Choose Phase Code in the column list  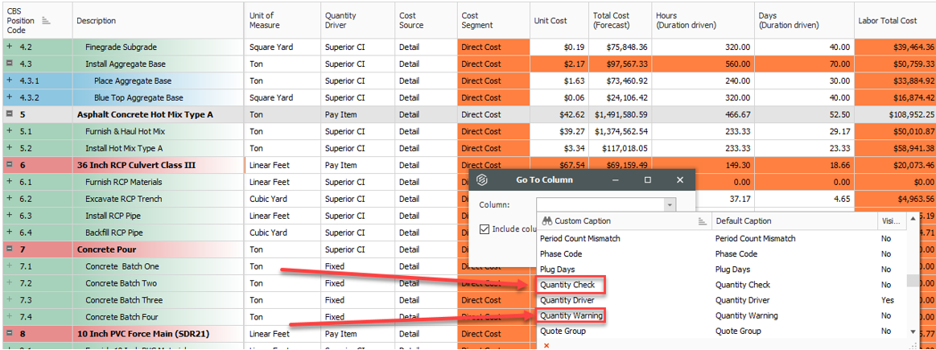coord(560,253)
